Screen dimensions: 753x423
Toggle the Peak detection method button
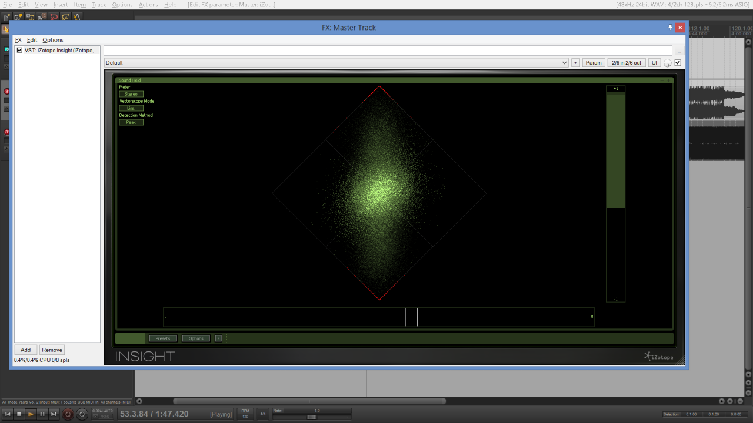pos(131,122)
